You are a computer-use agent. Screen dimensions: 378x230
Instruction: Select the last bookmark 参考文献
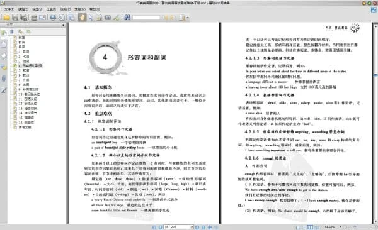coord(25,127)
